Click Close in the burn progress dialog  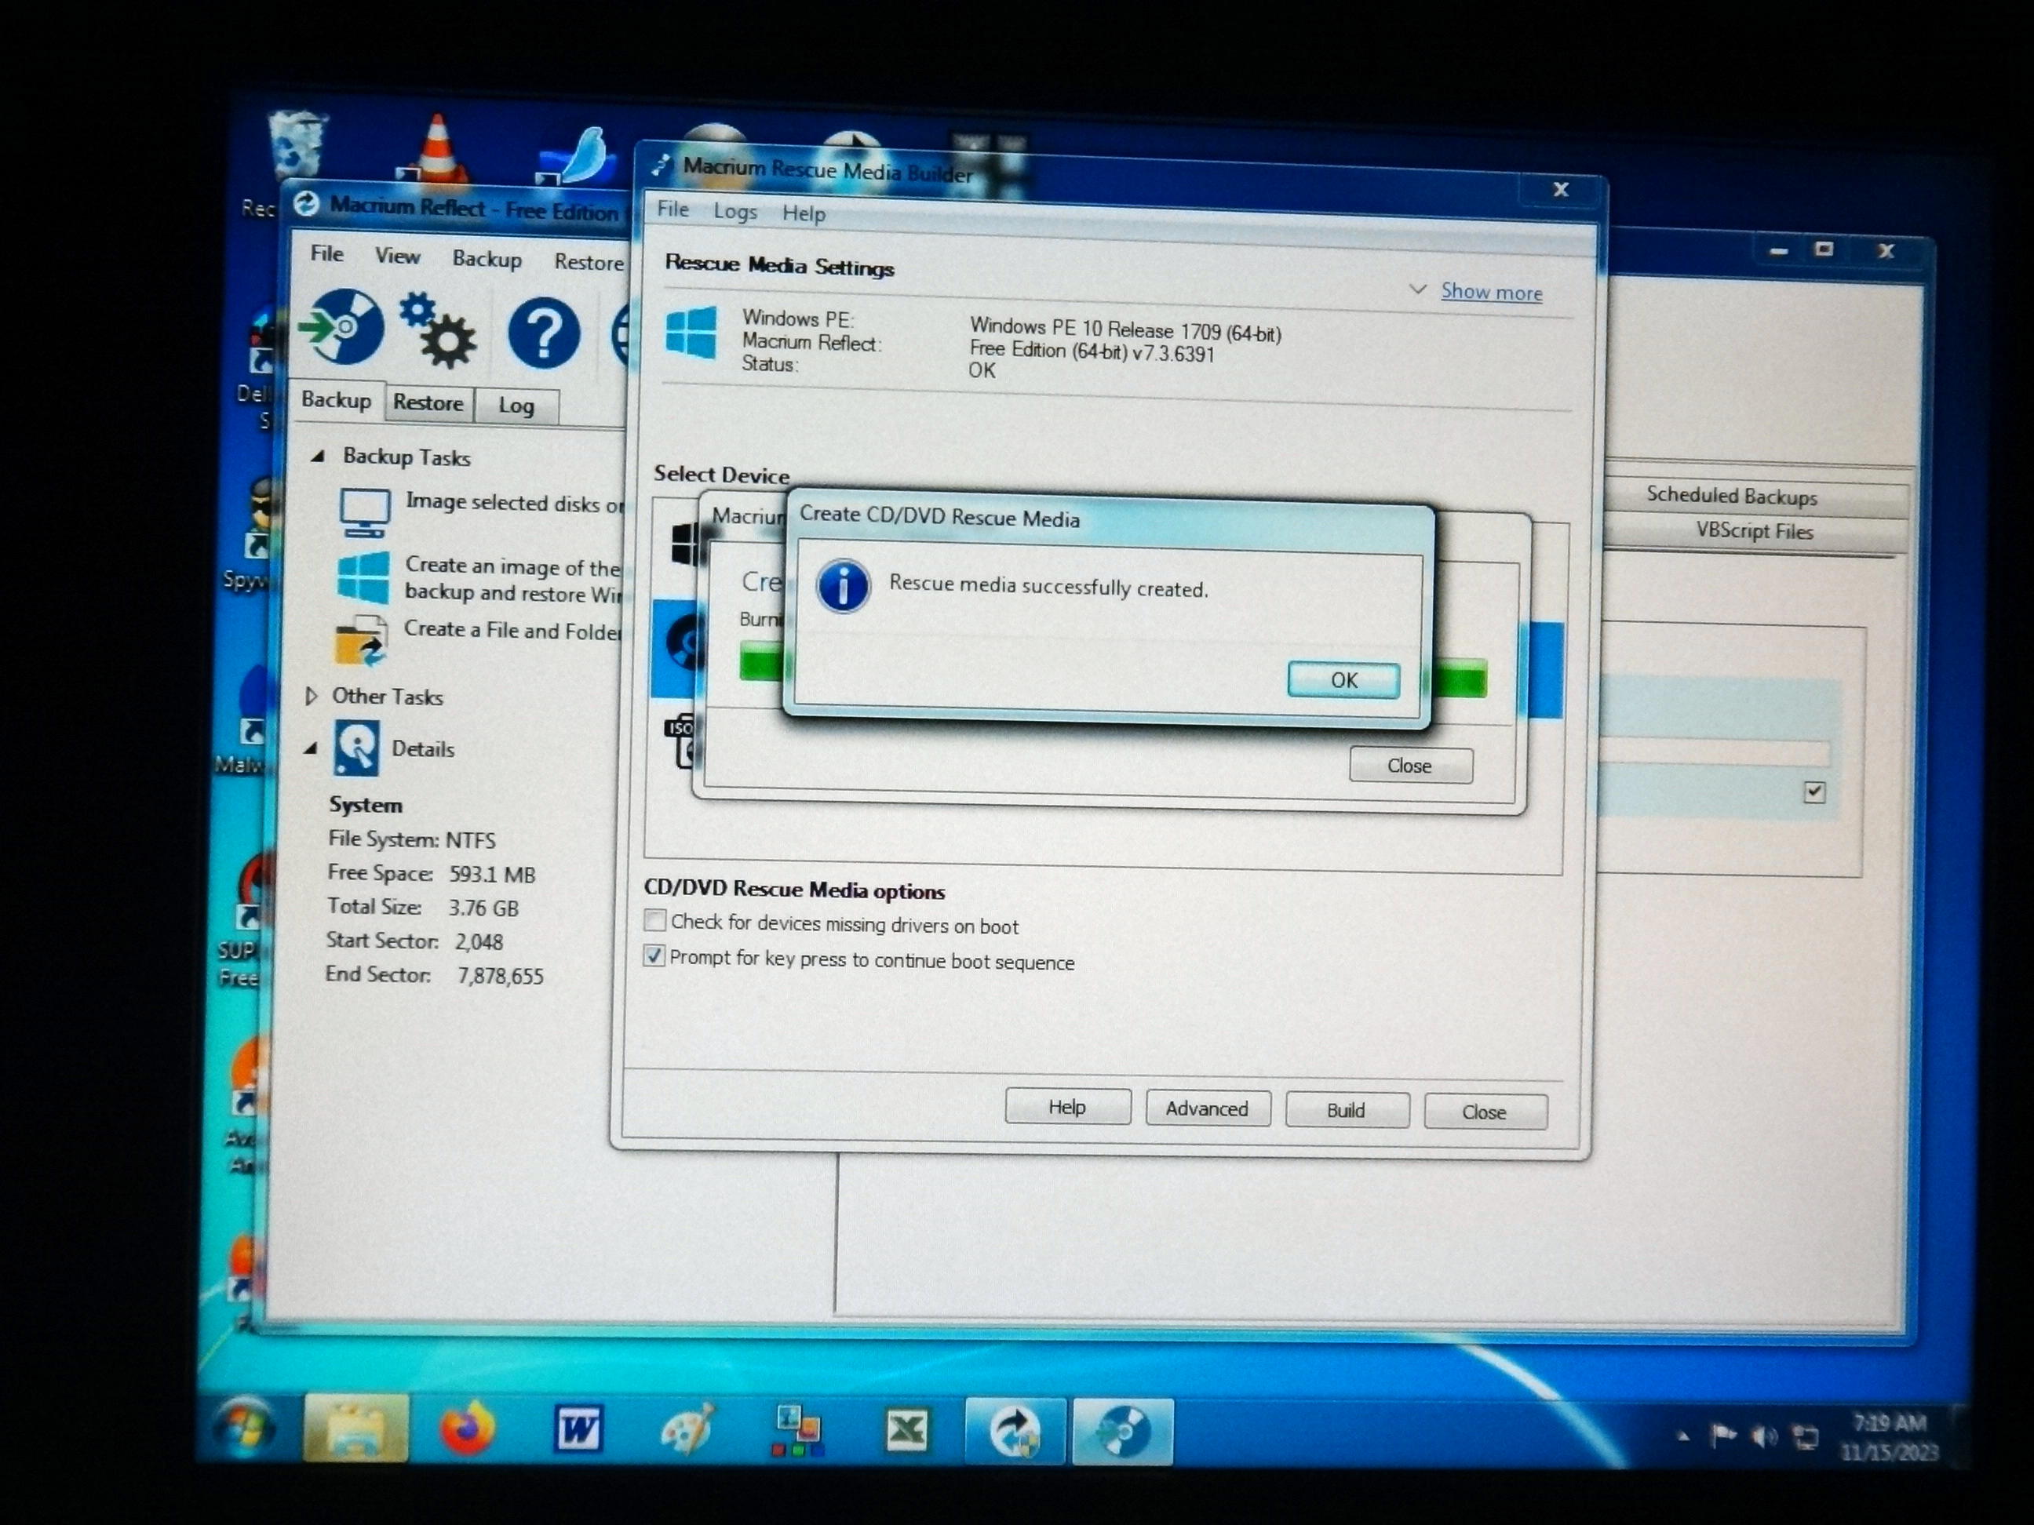[1409, 765]
